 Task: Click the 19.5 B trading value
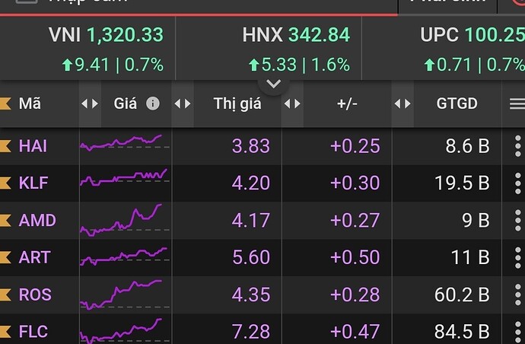coord(462,183)
